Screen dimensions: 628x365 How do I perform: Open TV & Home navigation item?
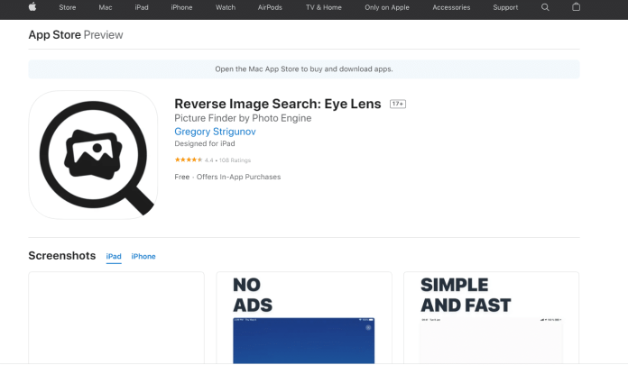324,7
